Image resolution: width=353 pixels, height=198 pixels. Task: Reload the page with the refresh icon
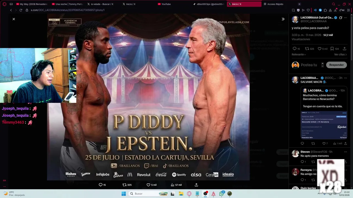point(21,10)
